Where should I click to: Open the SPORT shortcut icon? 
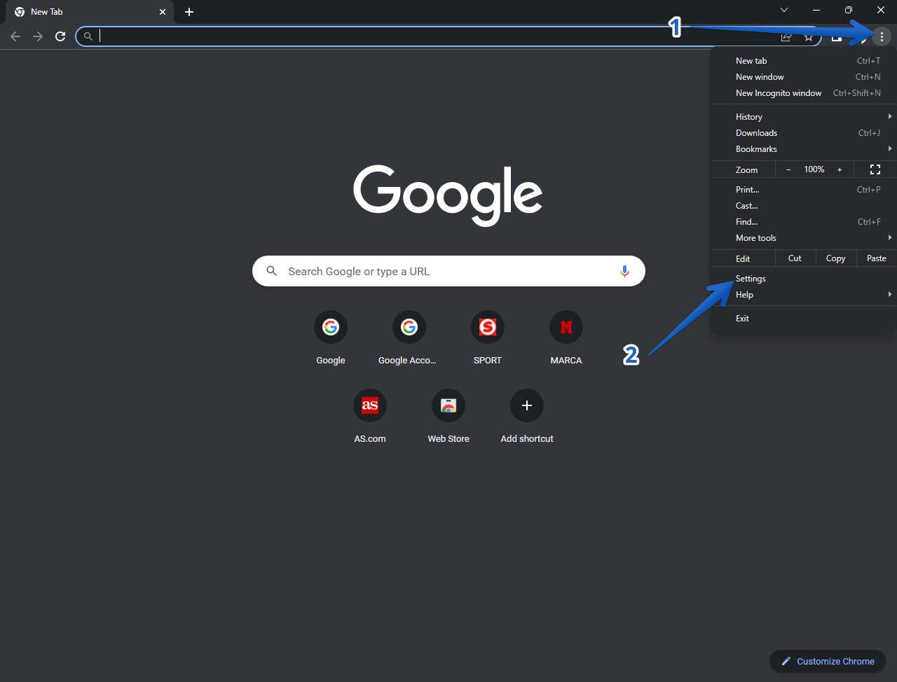pyautogui.click(x=488, y=327)
